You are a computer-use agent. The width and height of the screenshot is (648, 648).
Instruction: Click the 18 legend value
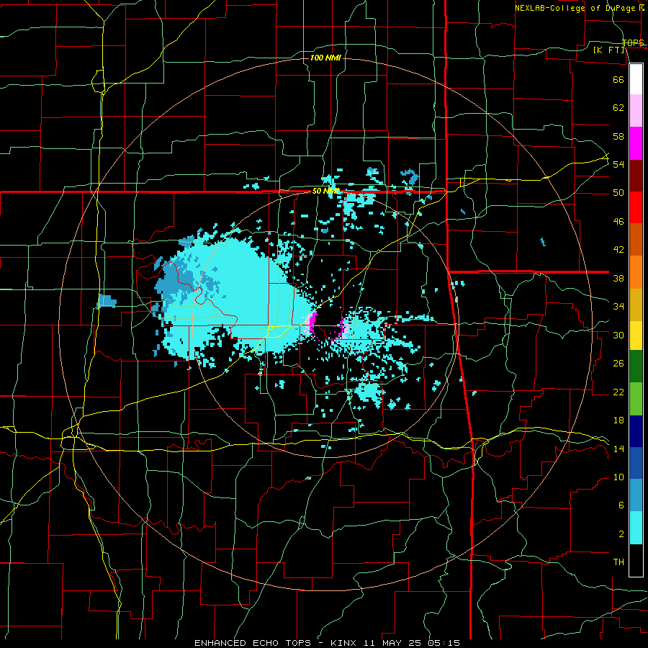618,420
